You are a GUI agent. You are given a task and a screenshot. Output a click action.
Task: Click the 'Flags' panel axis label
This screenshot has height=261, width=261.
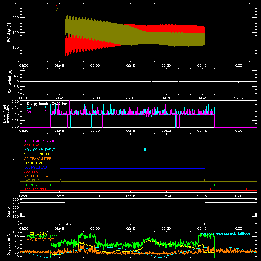13,163
